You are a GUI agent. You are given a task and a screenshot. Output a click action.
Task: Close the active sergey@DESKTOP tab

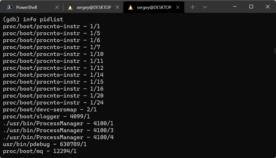coord(178,7)
